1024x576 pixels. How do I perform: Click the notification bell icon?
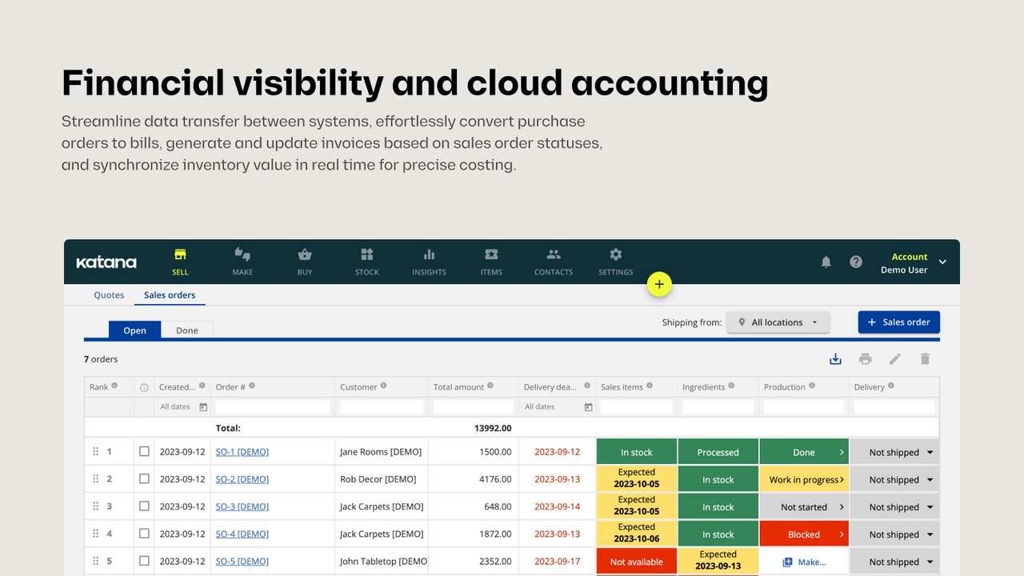point(826,262)
